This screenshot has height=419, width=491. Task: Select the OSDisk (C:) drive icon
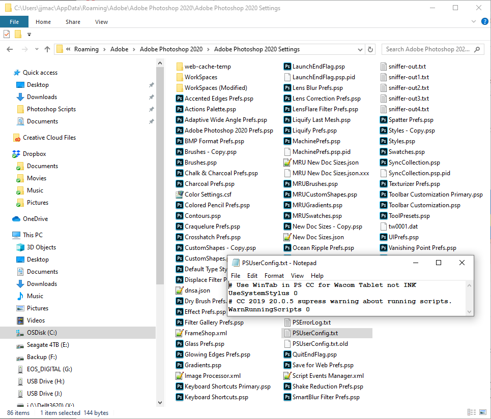pos(20,333)
